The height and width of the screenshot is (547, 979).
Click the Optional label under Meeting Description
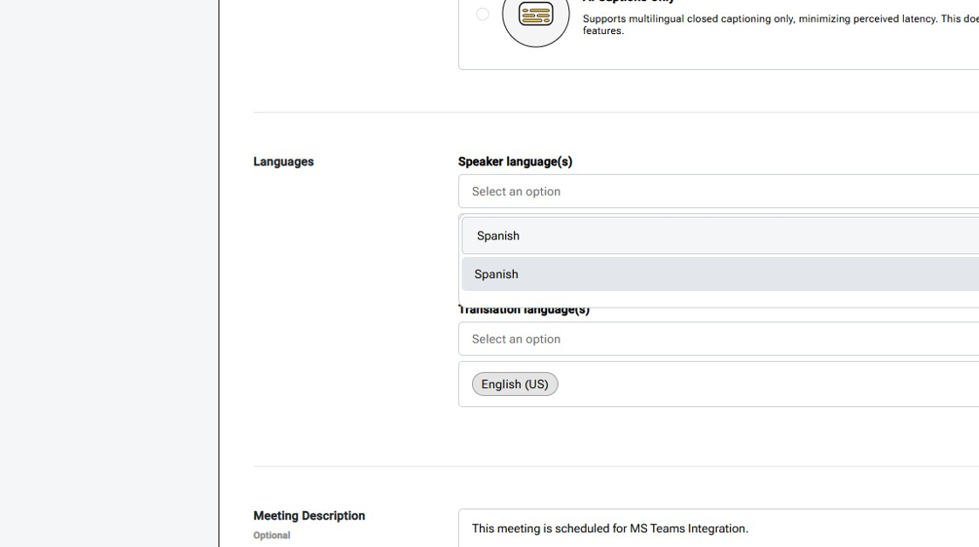pyautogui.click(x=272, y=535)
